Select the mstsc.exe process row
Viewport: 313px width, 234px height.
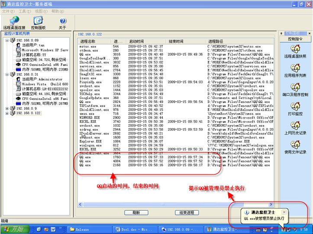coord(176,46)
